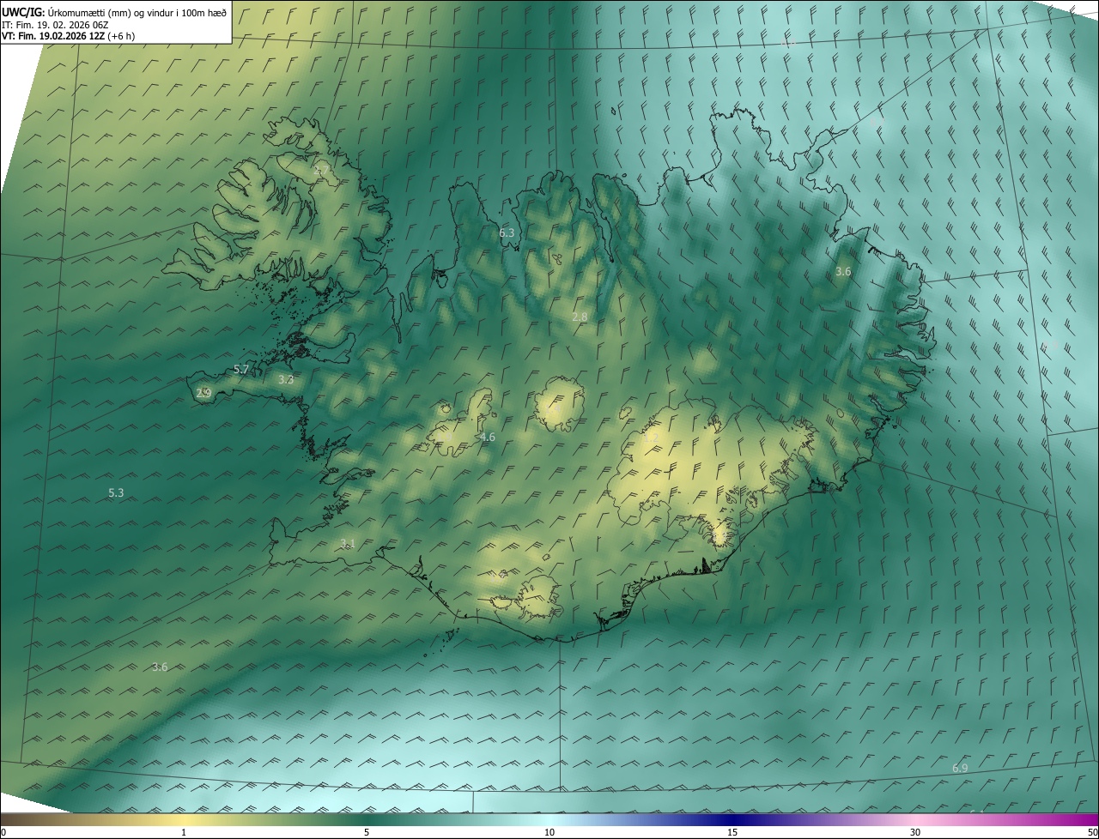Click the 1 tick on the color scale
Image resolution: width=1099 pixels, height=839 pixels.
pyautogui.click(x=184, y=832)
